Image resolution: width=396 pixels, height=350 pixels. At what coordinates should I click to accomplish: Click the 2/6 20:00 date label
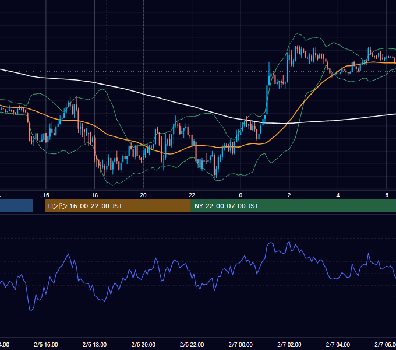pos(143,344)
